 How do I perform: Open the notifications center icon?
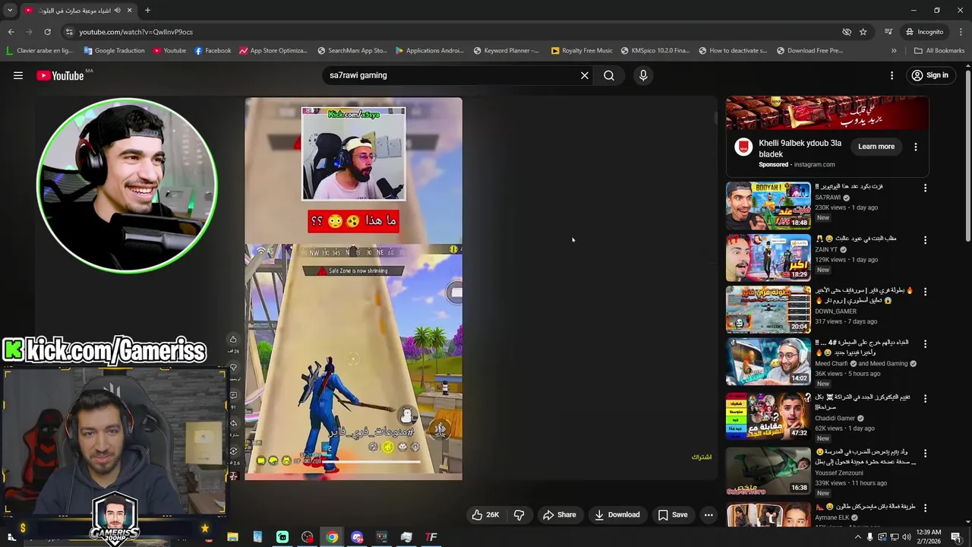tap(956, 537)
